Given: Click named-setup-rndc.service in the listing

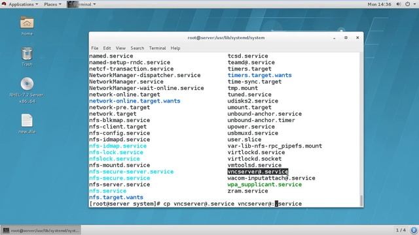Looking at the screenshot, I should click(x=130, y=63).
